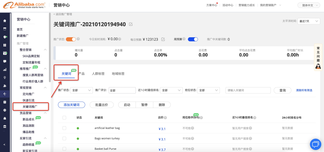Click the globe icon in left sidebar
This screenshot has width=324, height=152.
tap(5, 110)
